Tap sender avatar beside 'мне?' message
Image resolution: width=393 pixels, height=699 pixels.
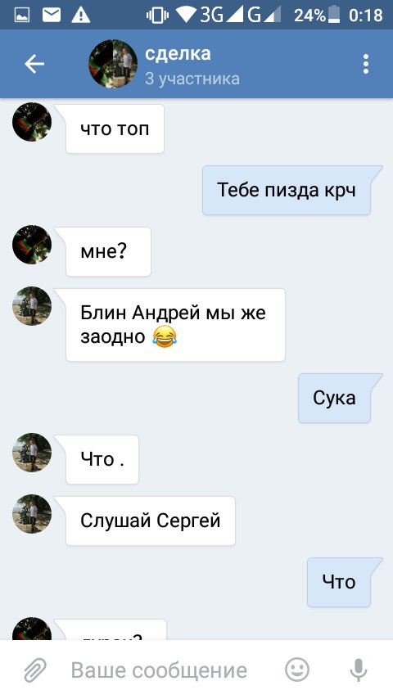32,244
